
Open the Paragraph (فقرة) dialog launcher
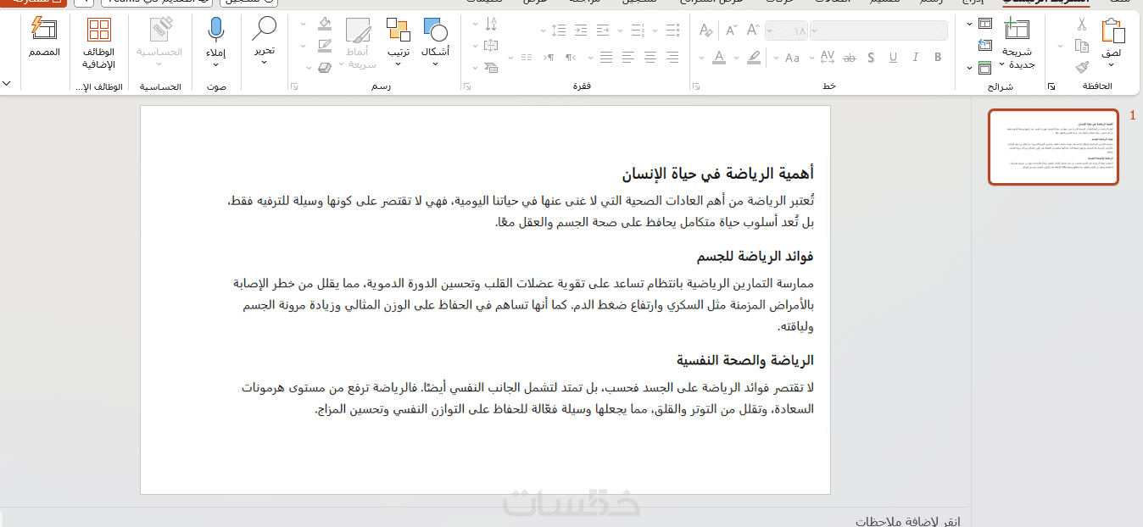[467, 86]
